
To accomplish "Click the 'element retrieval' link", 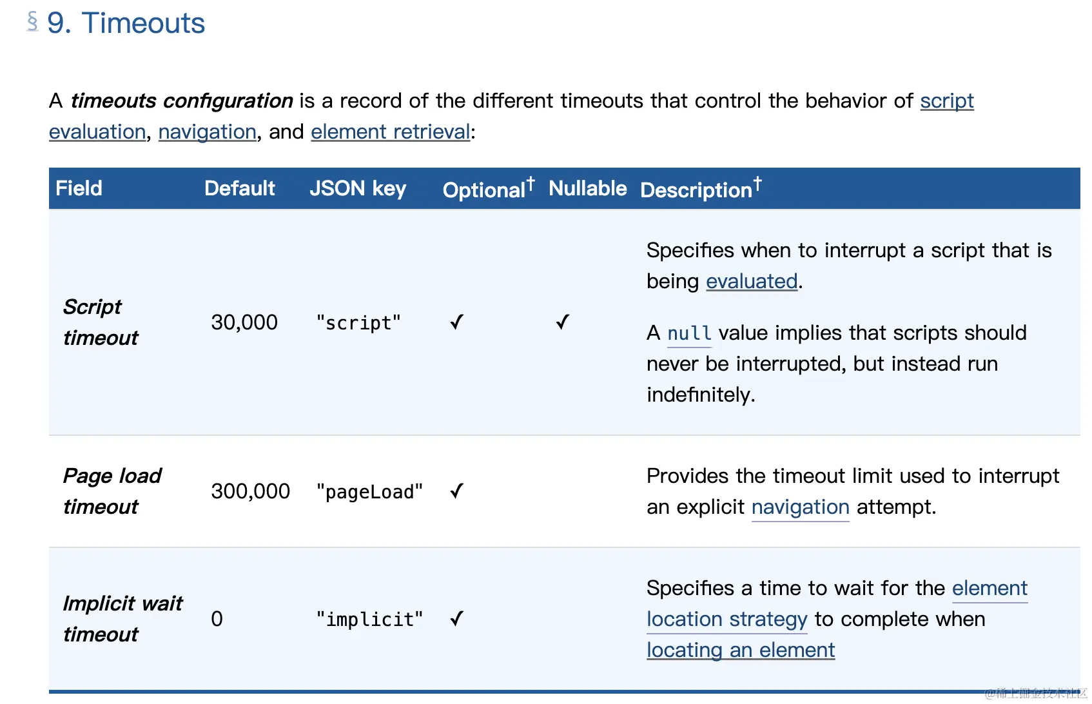I will click(390, 132).
